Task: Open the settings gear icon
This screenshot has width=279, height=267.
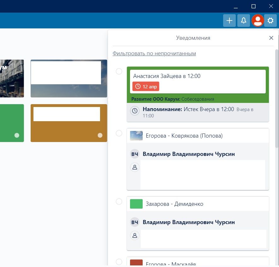Action: coord(270,21)
